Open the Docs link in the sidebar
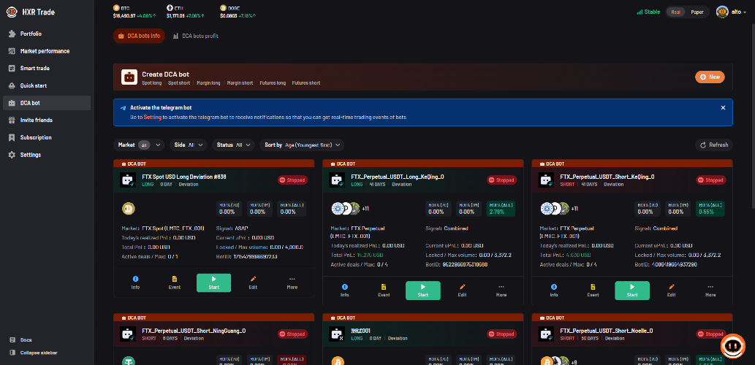The image size is (755, 365). click(x=21, y=339)
